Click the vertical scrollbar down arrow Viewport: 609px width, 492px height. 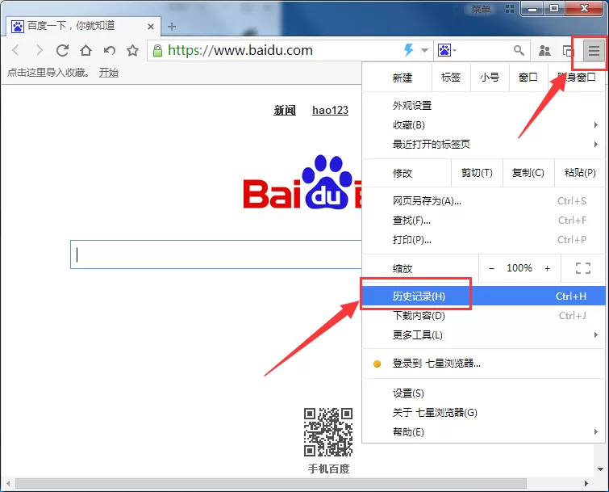pos(600,469)
